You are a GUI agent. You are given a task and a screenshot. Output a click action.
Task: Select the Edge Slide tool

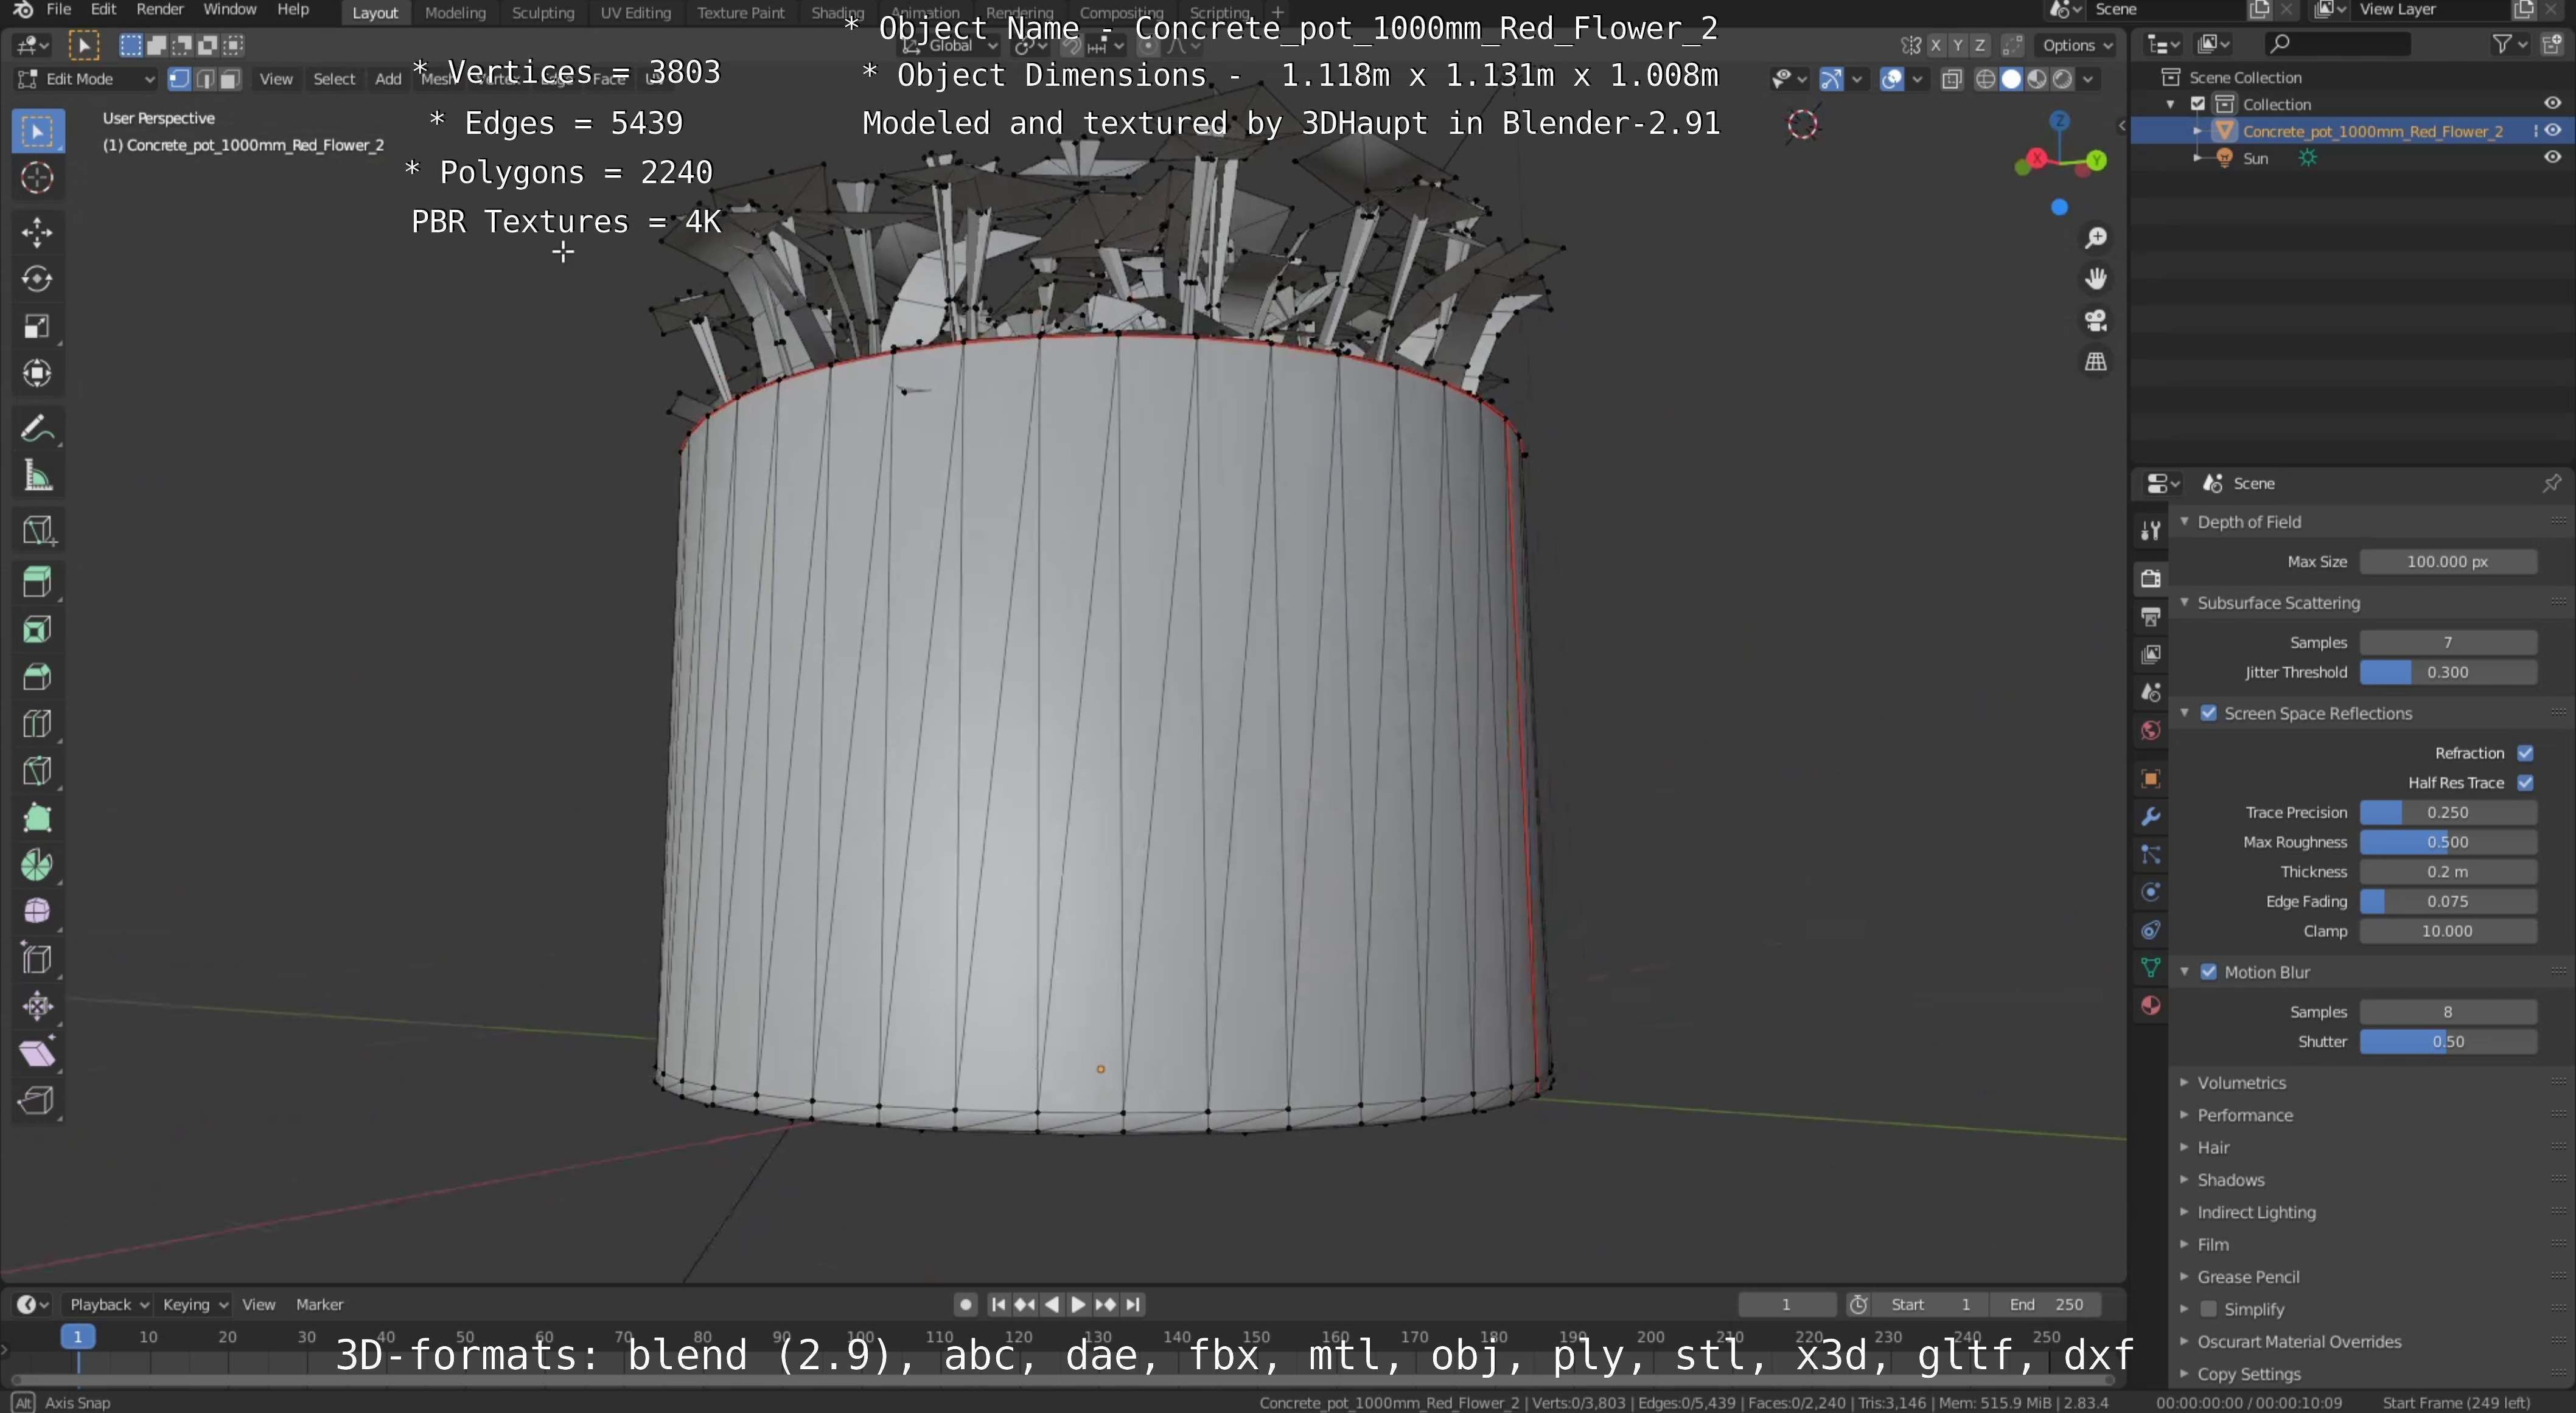[37, 959]
